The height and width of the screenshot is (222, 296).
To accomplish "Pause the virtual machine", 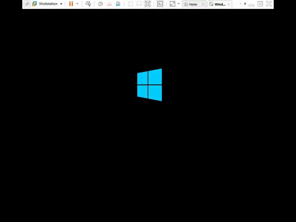I will (71, 4).
